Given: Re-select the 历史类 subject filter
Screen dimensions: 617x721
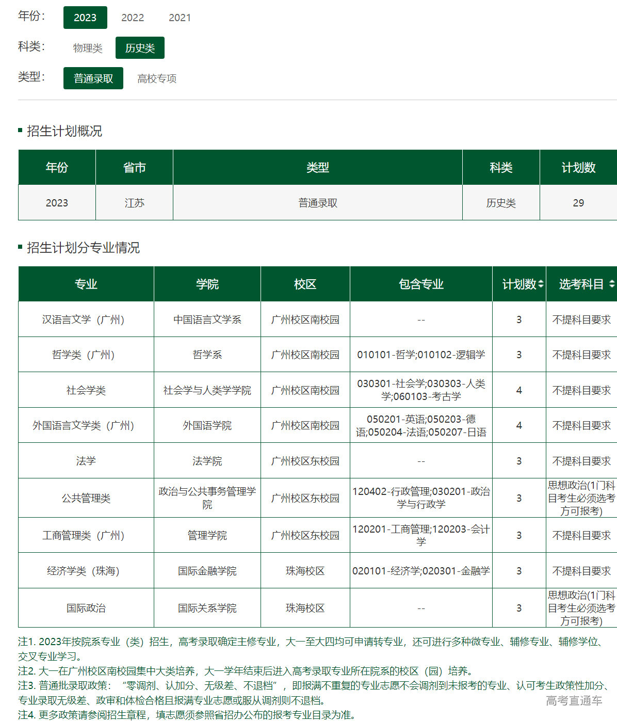Looking at the screenshot, I should [x=140, y=48].
